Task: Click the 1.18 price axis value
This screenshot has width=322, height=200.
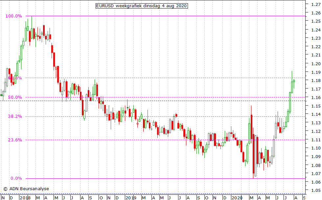Action: pos(316,81)
